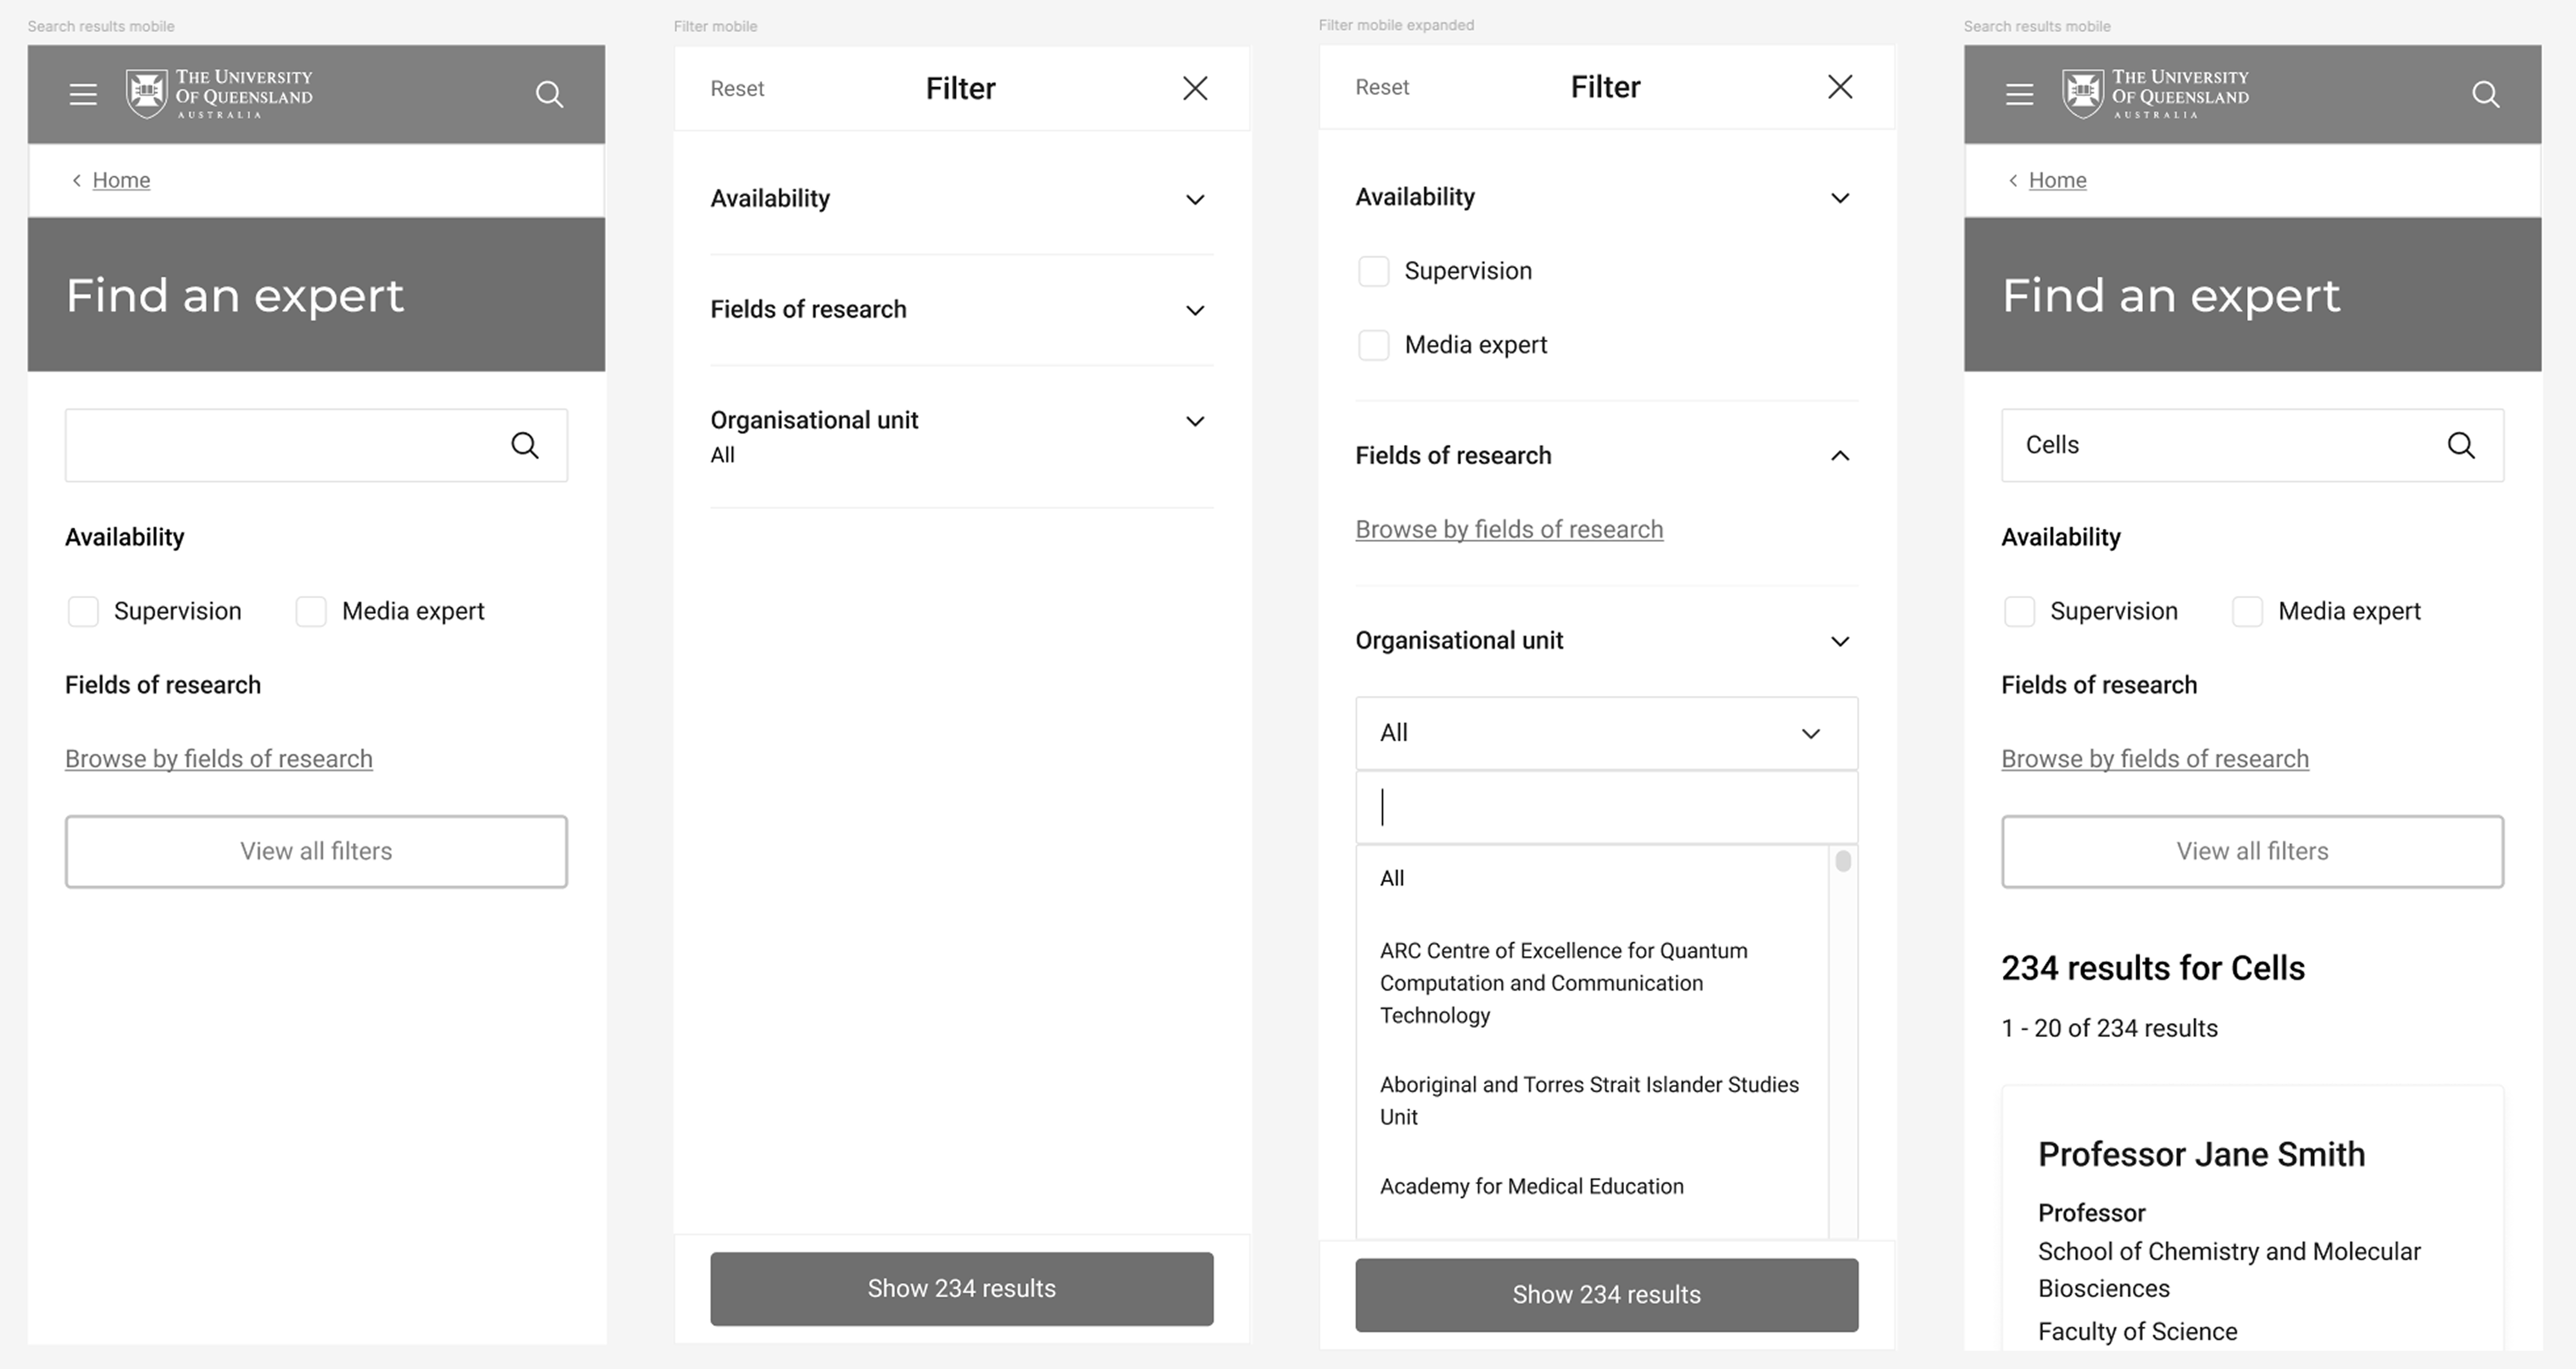Open hamburger menu on leftmost Find an expert screen
This screenshot has width=2576, height=1369.
pos(83,94)
